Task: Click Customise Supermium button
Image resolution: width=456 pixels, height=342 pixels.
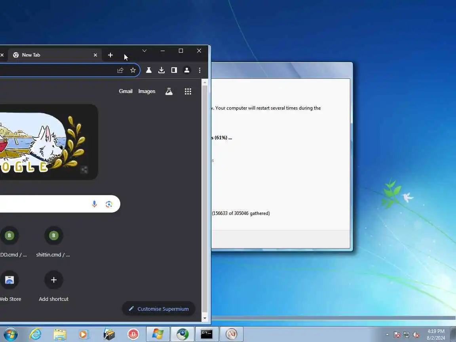Action: (158, 309)
